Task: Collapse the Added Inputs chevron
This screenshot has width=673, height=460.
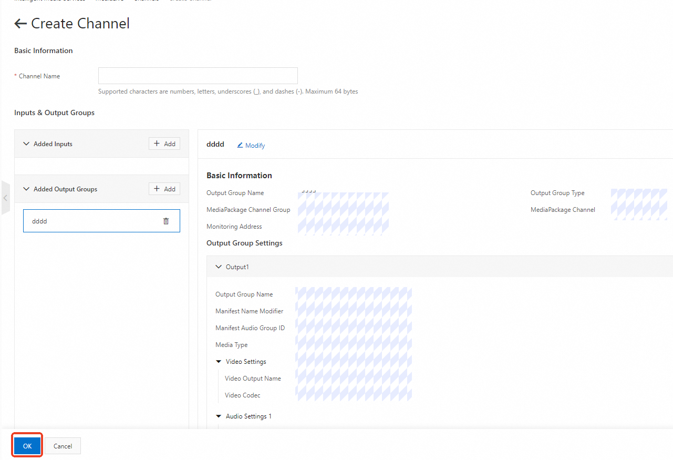Action: 26,144
